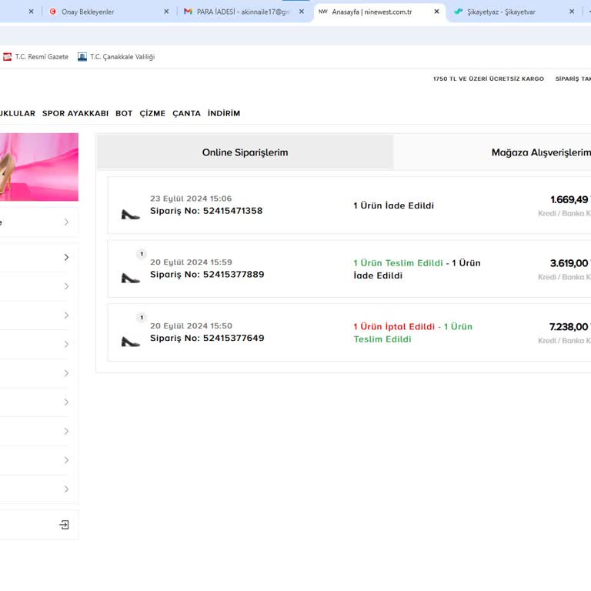
Task: Click the Çanakkale Valiliği bookmark icon
Action: click(82, 57)
